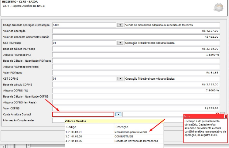The height and width of the screenshot is (148, 229).
Task: Focus Base de Cálculo Quantidade PIS/Pasep field
Action: pos(136,61)
